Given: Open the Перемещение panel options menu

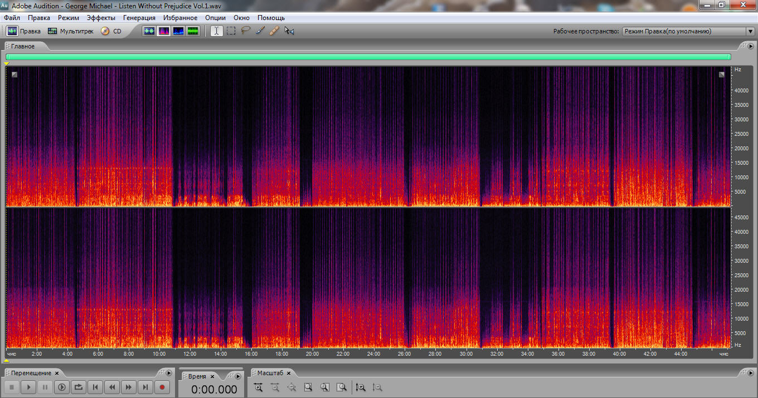Looking at the screenshot, I should coord(169,373).
